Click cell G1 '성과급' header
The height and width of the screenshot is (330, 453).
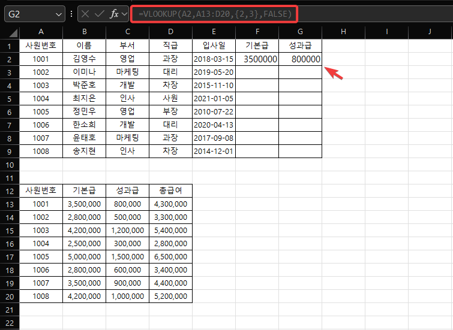click(300, 46)
